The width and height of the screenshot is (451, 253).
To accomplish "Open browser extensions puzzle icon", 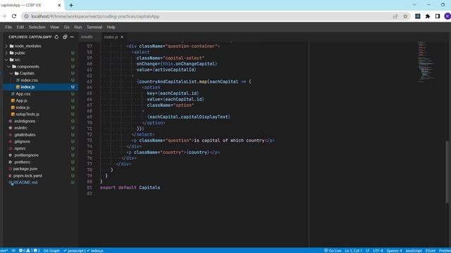I will (428, 16).
